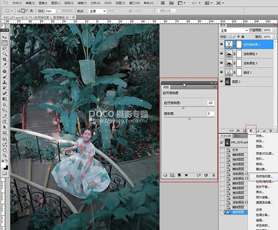Click the IMG_2678.psd history snapshot
Image resolution: width=278 pixels, height=230 pixels.
click(x=234, y=143)
